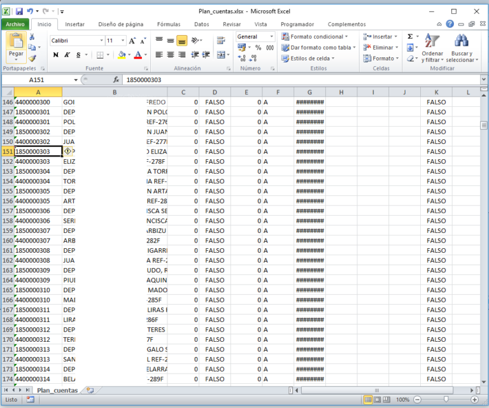Viewport: 489px width, 408px height.
Task: Open the Fórmulas ribbon tab
Action: tap(168, 24)
